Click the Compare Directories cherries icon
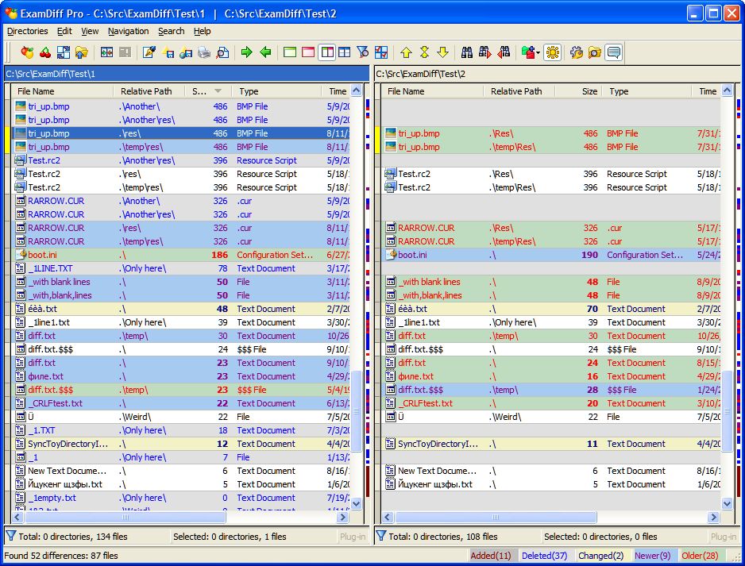 point(45,52)
